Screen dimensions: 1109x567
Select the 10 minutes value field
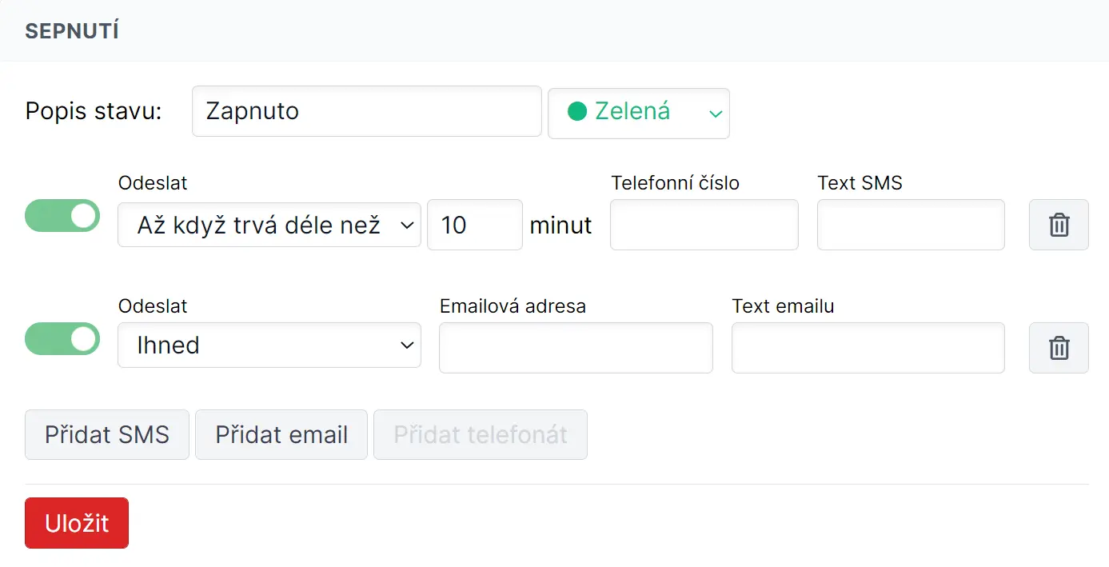[474, 225]
